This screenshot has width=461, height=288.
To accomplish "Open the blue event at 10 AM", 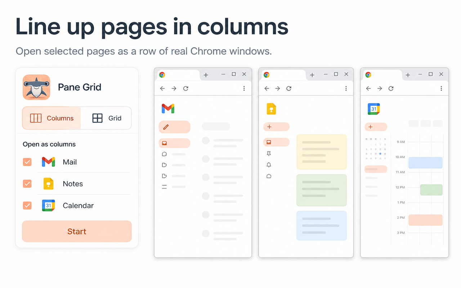I will [x=425, y=163].
